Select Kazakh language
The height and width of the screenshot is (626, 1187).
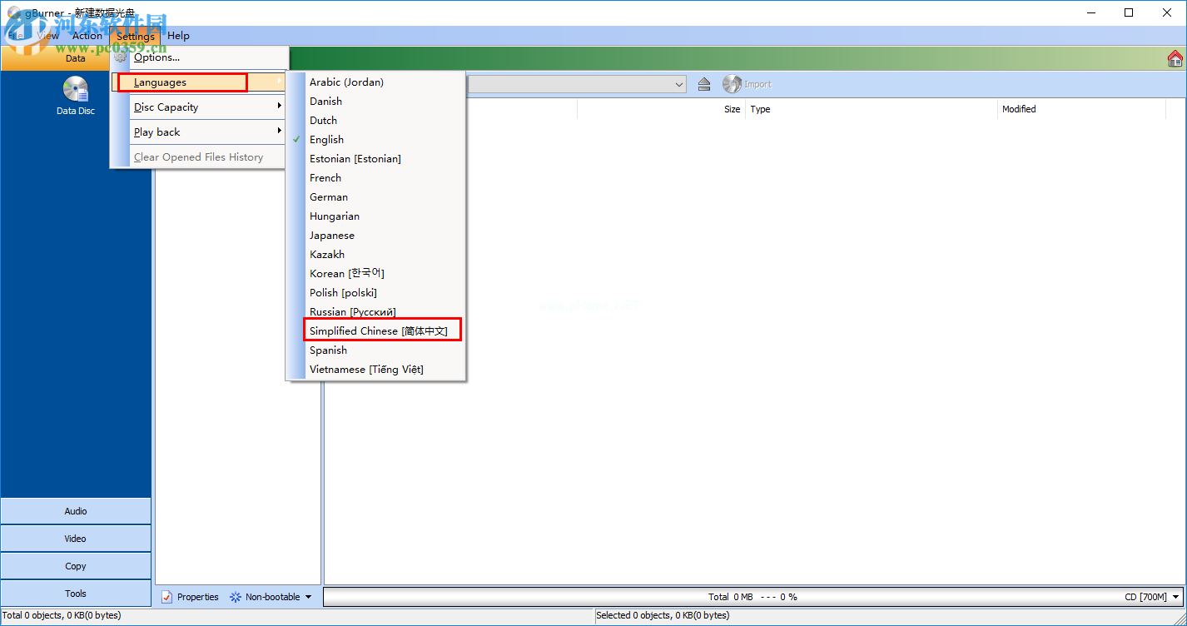click(x=376, y=255)
